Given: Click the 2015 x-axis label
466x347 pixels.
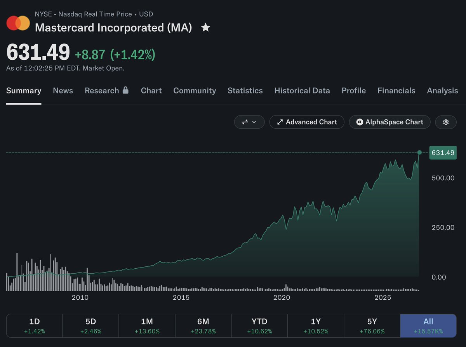Looking at the screenshot, I should pos(181,298).
